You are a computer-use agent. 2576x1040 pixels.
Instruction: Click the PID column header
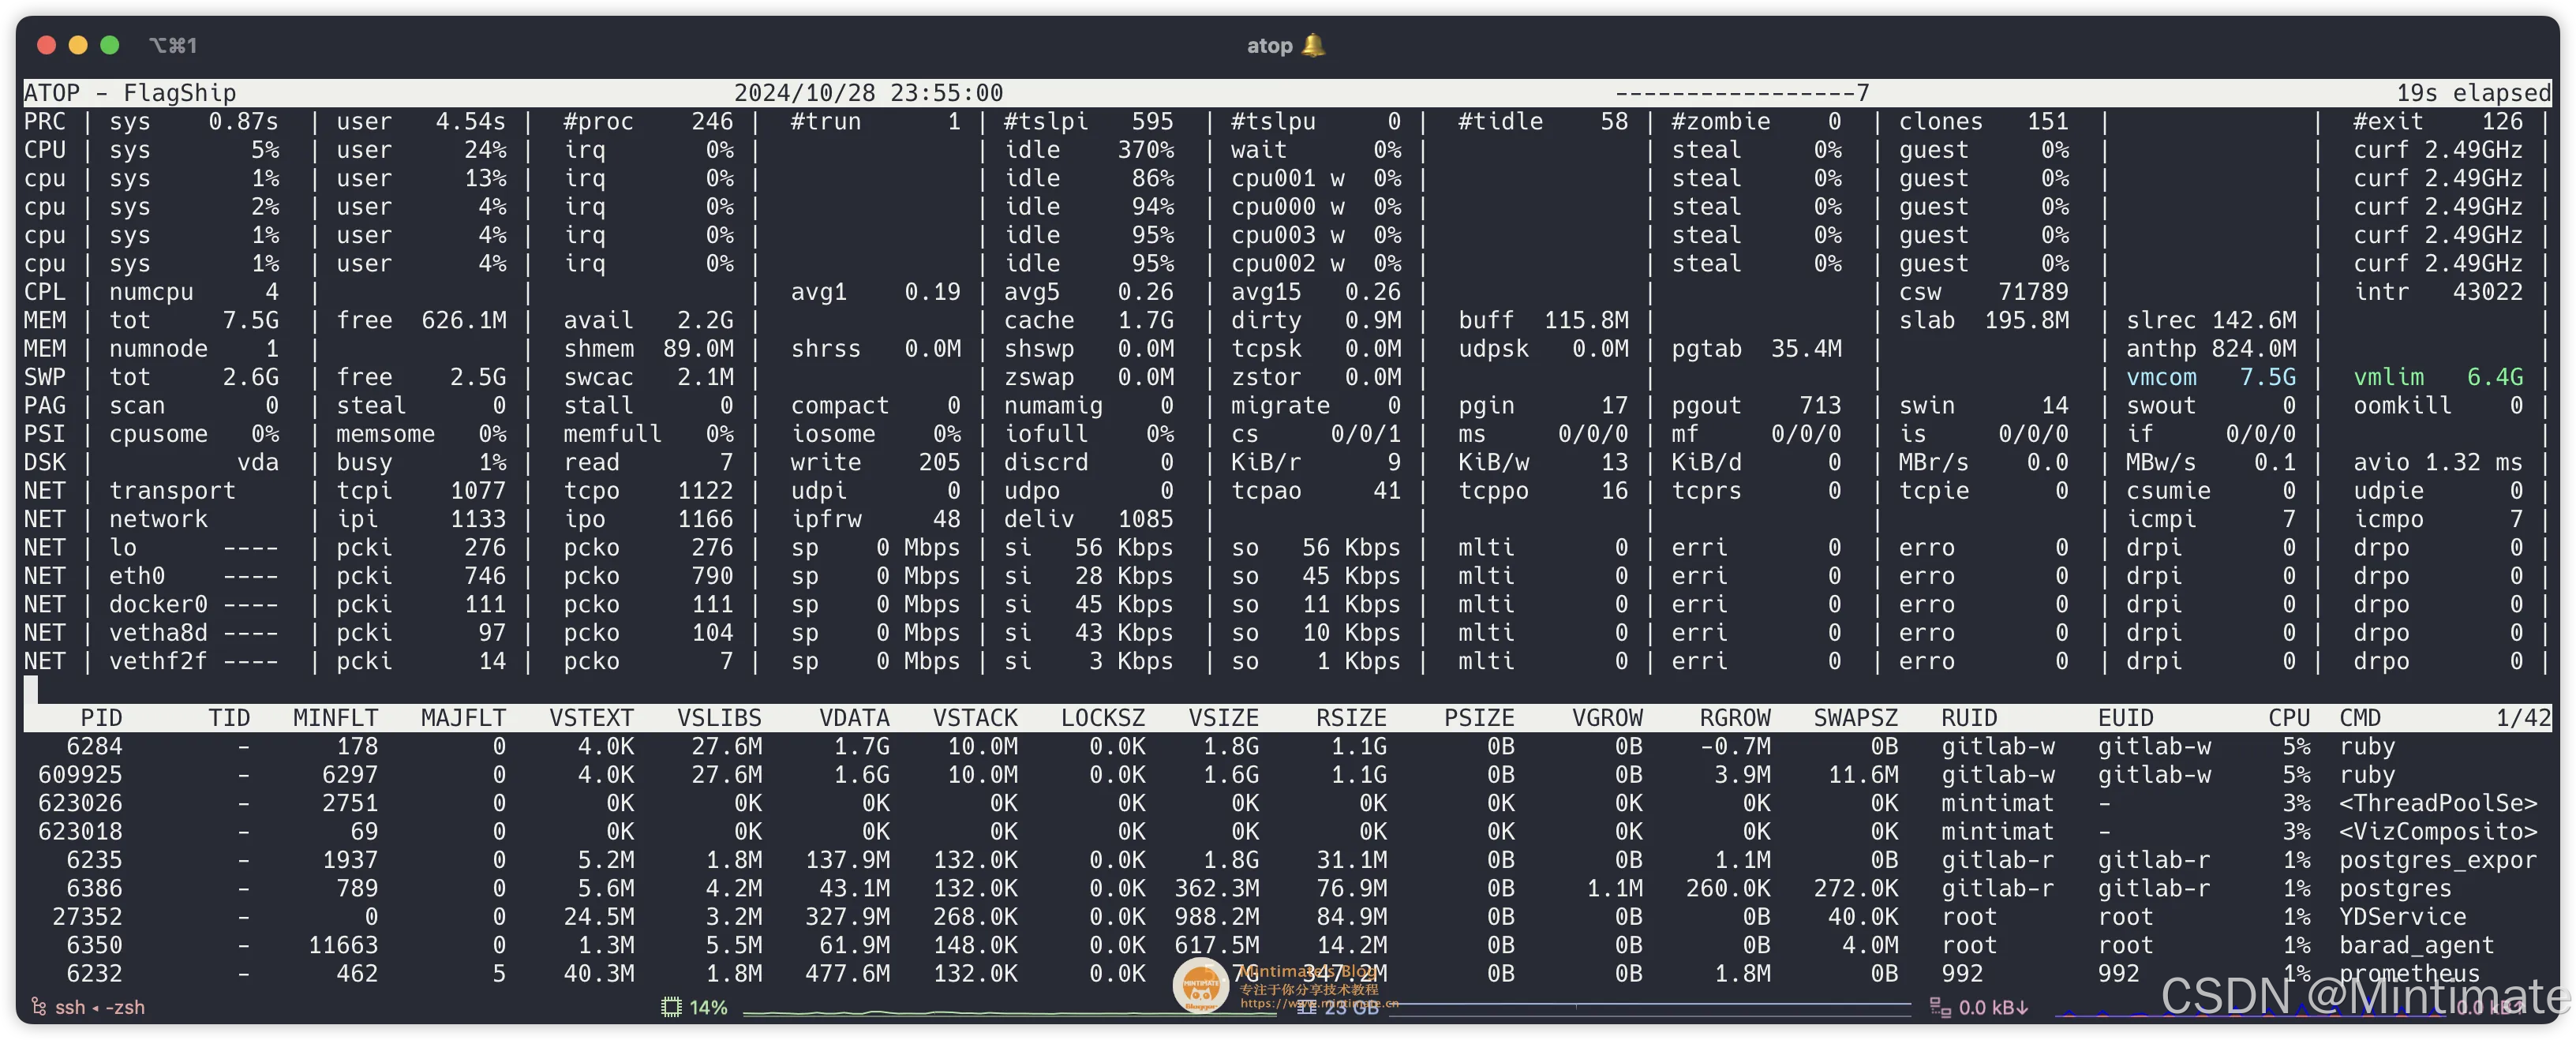[101, 718]
